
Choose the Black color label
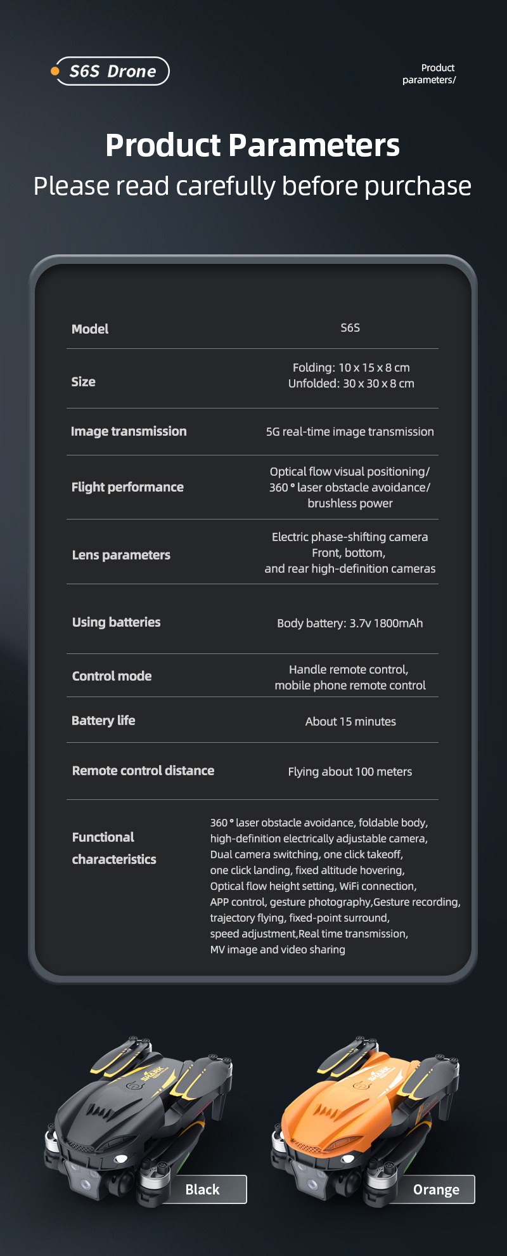coord(203,1189)
